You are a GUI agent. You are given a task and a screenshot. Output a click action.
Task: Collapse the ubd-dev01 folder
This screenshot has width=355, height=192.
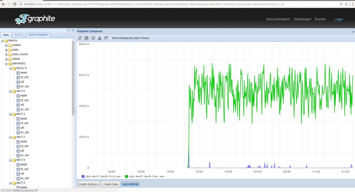tap(6, 64)
